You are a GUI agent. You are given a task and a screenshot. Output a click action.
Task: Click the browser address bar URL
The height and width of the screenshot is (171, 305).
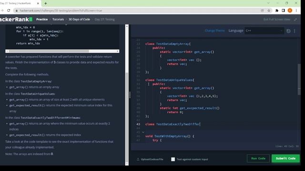[x=61, y=10]
